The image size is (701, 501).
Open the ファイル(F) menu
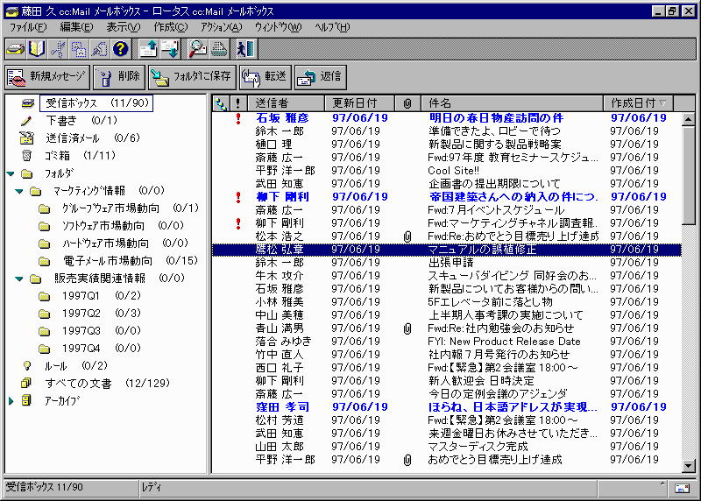(x=28, y=27)
